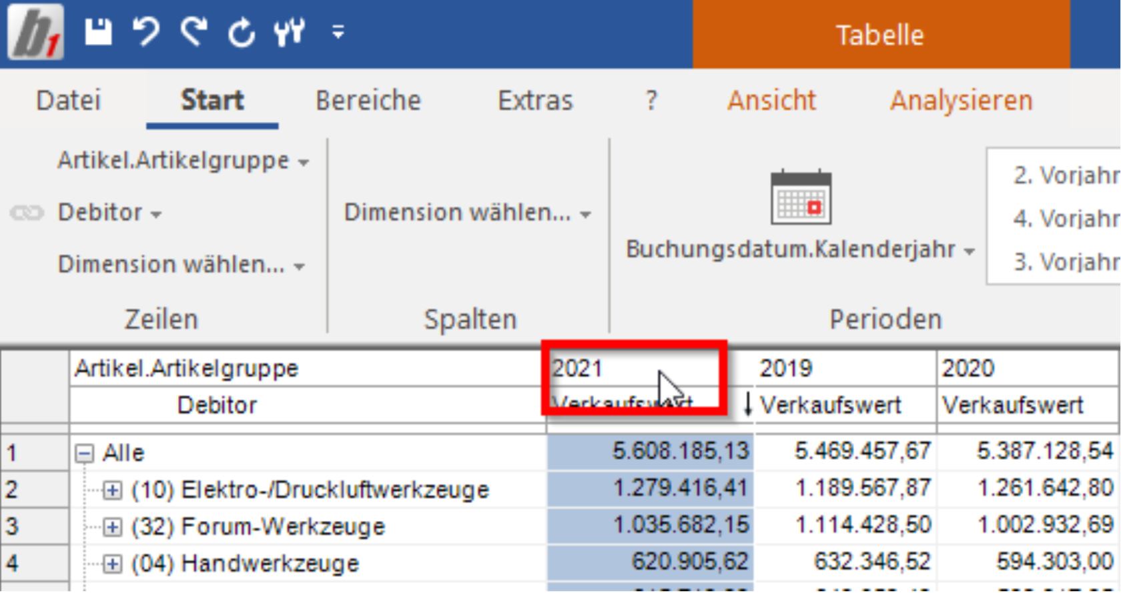The height and width of the screenshot is (593, 1121).
Task: Select the Start ribbon tab
Action: coord(212,101)
